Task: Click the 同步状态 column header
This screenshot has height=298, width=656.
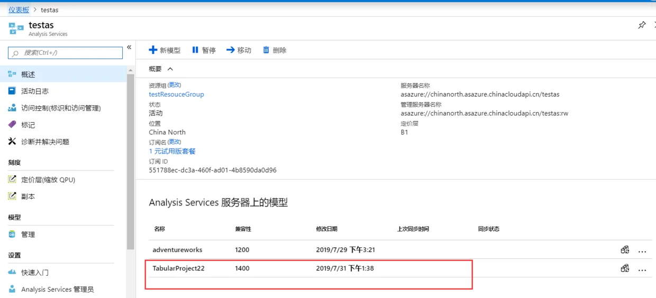Action: click(x=489, y=229)
